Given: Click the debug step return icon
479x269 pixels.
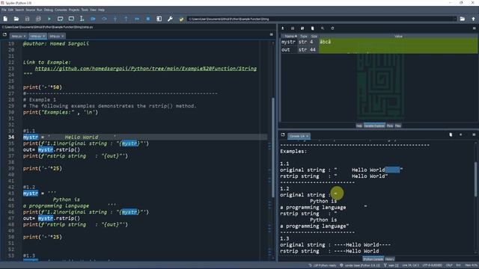Looking at the screenshot, I should point(126,19).
